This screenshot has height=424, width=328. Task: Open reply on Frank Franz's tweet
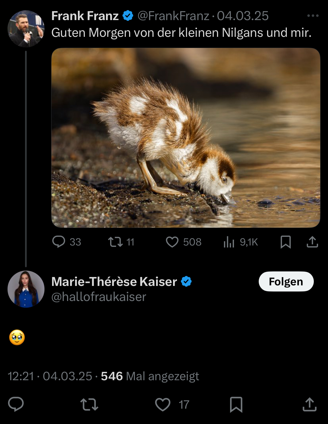59,242
